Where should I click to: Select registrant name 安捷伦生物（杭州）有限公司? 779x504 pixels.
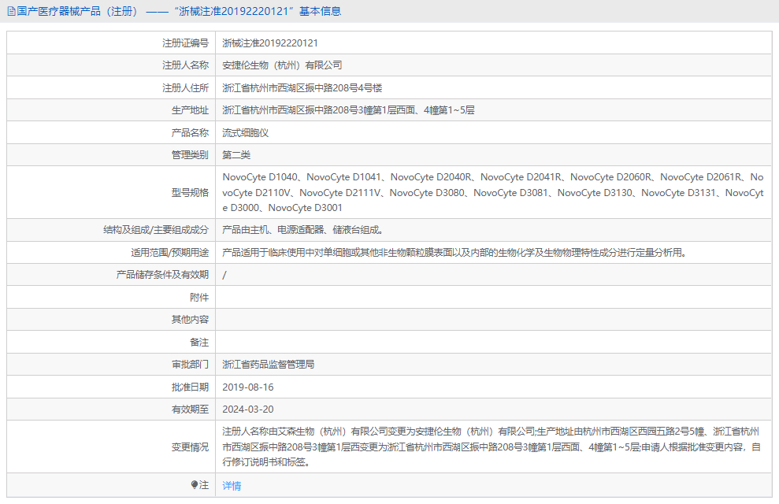click(x=282, y=65)
